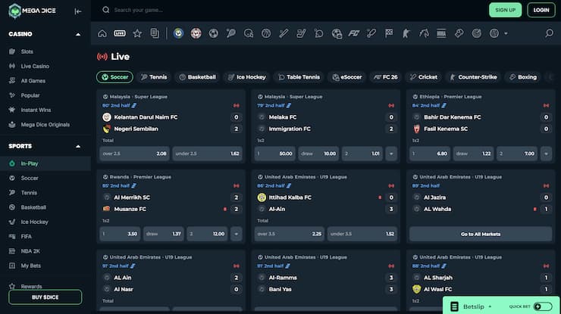Switch to Counter-Strike live tab
This screenshot has height=314, width=561.
pos(473,77)
